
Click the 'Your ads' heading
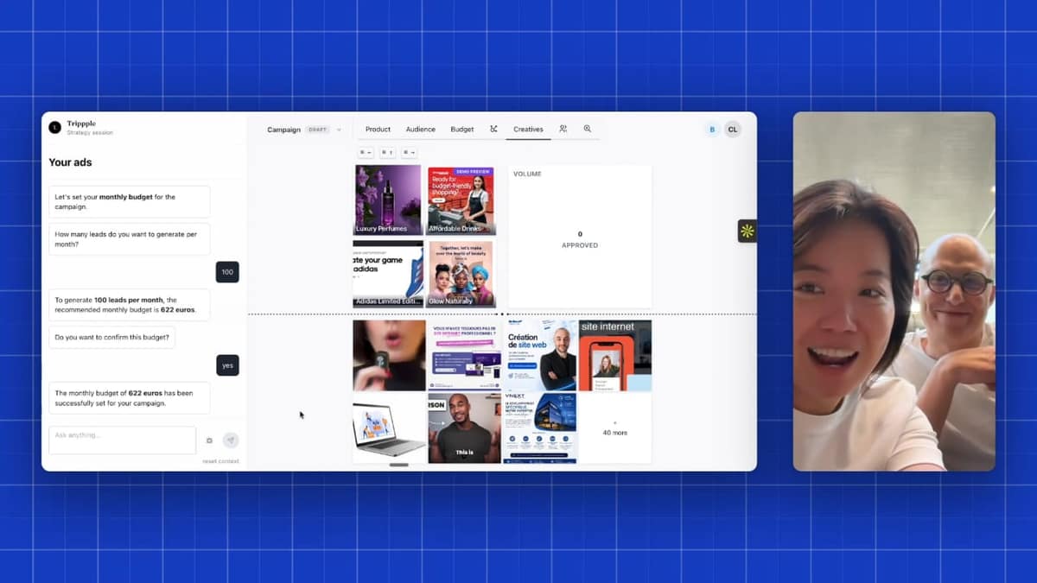pyautogui.click(x=70, y=162)
